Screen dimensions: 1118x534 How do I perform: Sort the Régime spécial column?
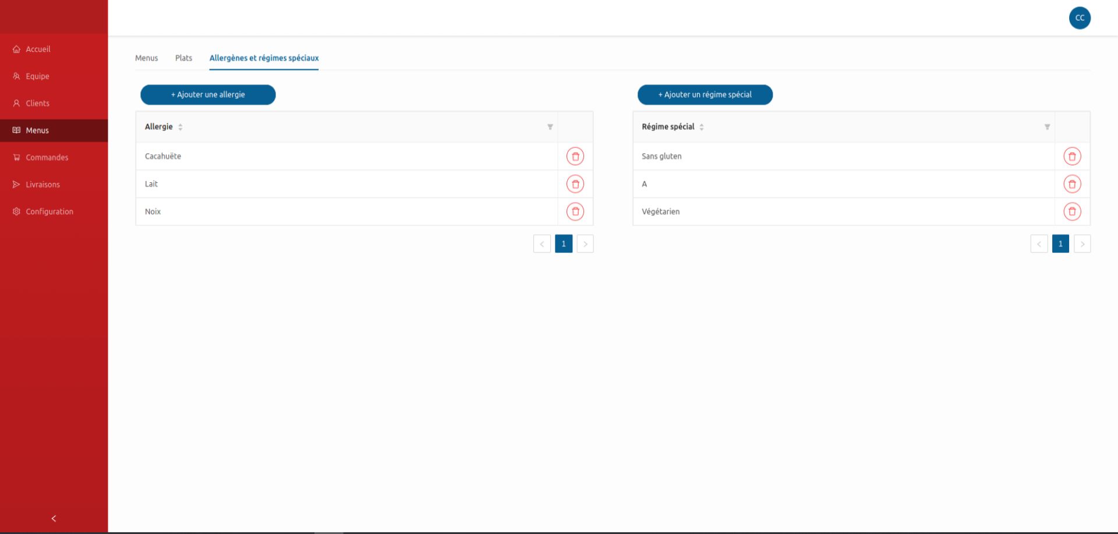click(x=702, y=127)
